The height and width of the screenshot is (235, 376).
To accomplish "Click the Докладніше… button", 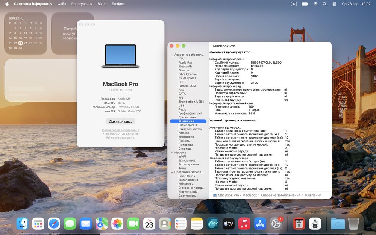I will (x=120, y=121).
